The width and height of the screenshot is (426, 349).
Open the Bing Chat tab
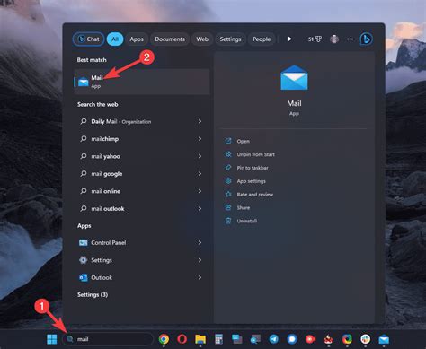[88, 39]
